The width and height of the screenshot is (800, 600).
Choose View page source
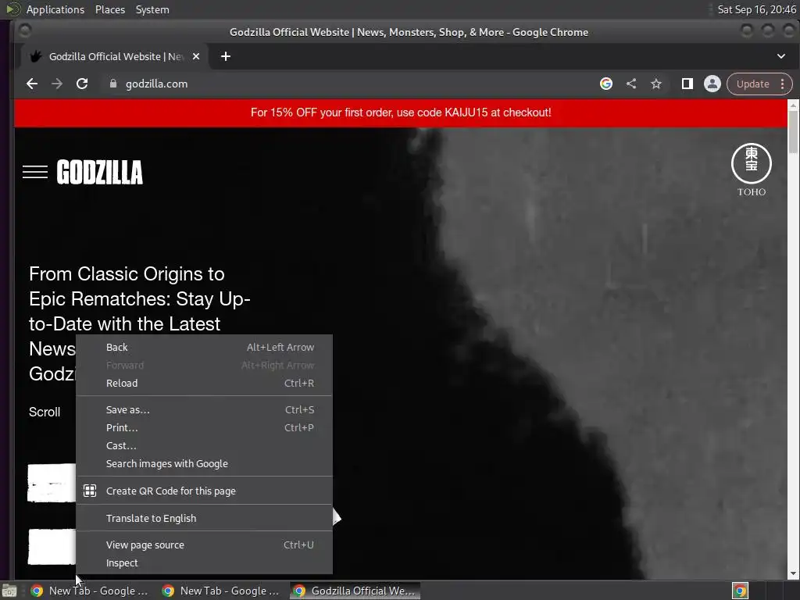(x=204, y=545)
